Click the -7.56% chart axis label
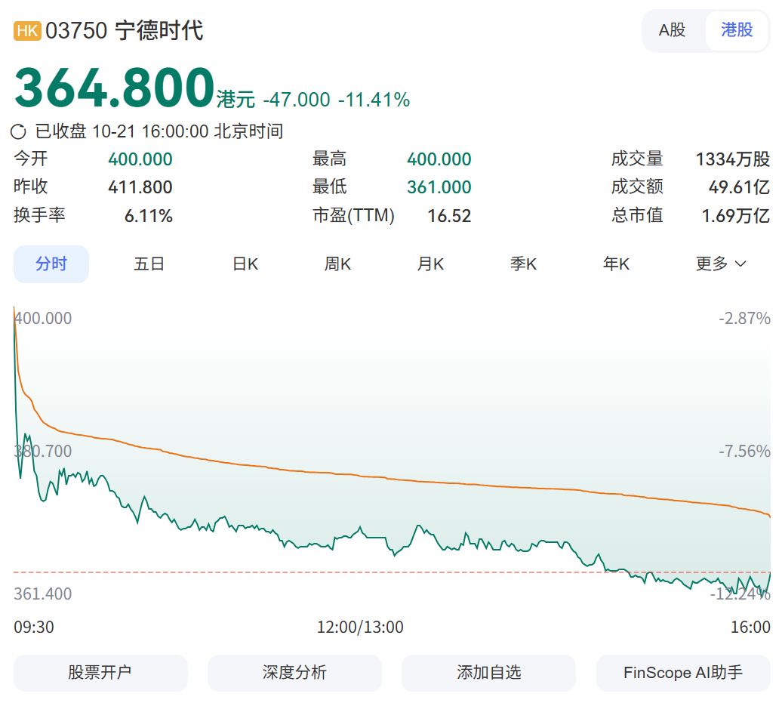 point(744,451)
